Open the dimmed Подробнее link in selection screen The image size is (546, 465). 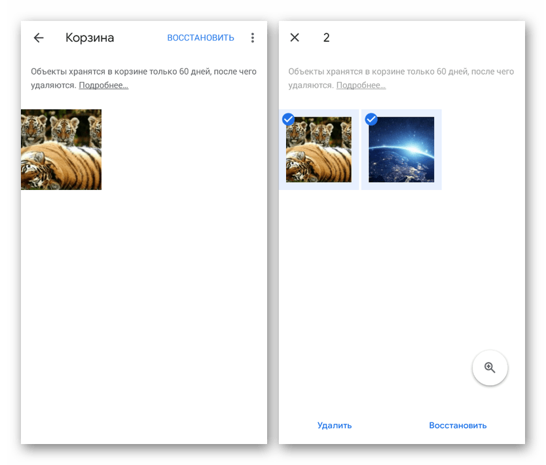tap(361, 85)
